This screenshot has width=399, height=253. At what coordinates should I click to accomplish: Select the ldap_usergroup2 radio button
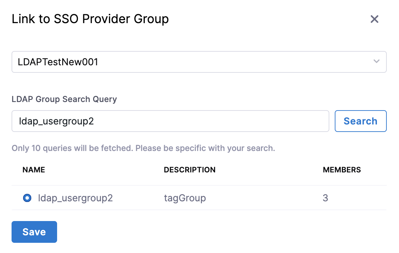27,198
